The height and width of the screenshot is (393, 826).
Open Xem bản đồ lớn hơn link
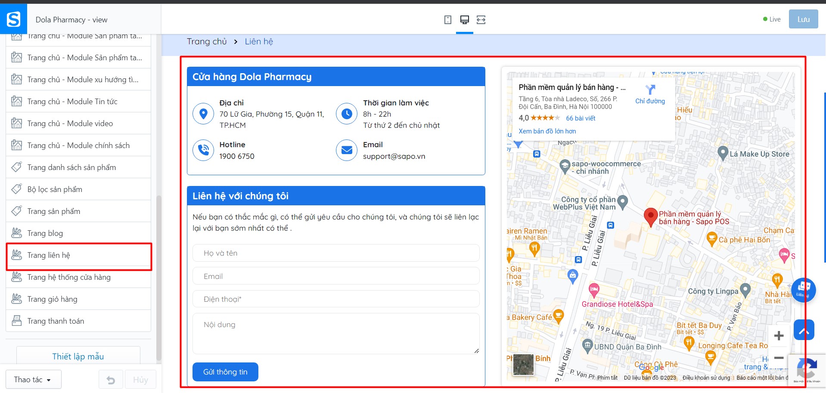(547, 131)
